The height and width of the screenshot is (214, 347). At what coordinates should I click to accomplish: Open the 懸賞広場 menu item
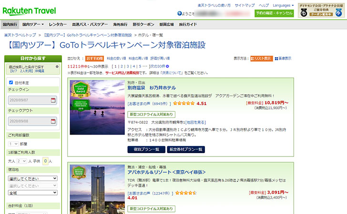pos(167,25)
